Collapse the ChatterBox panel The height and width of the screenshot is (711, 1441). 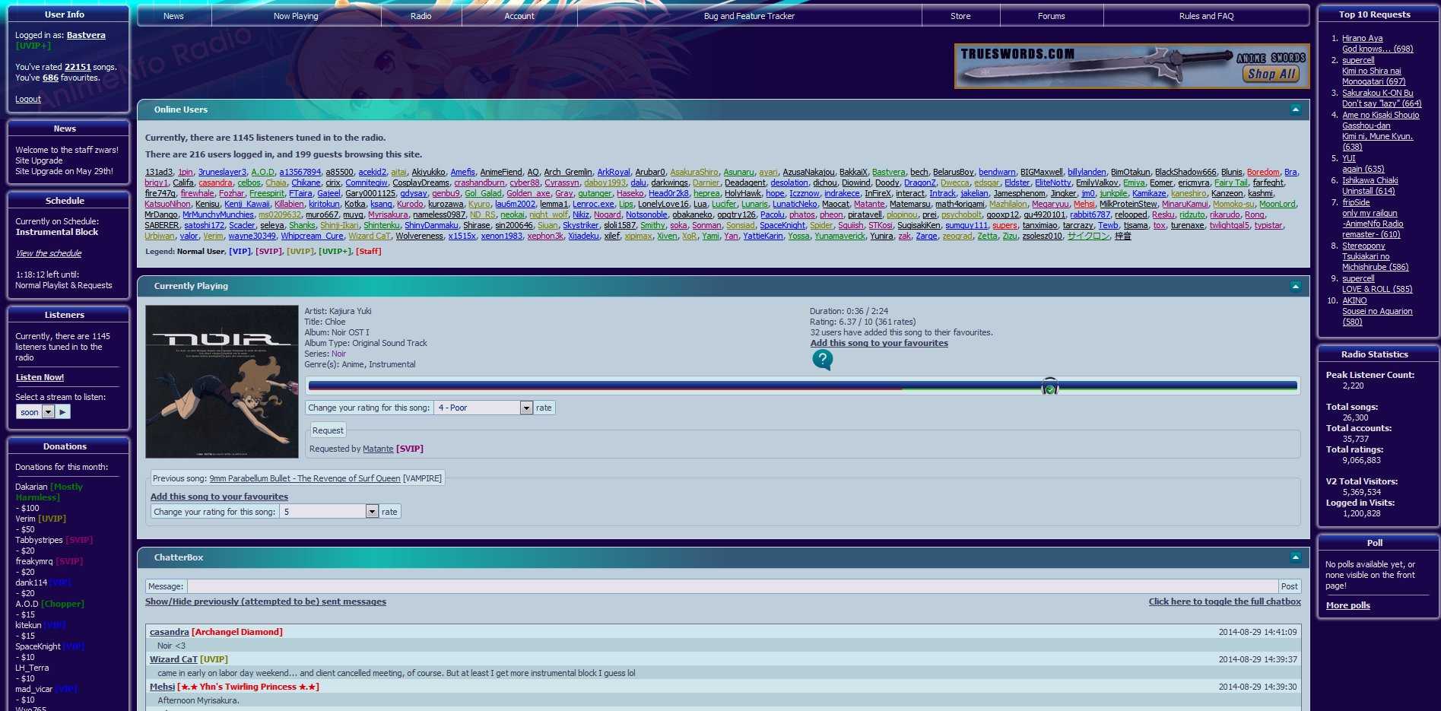[1295, 557]
